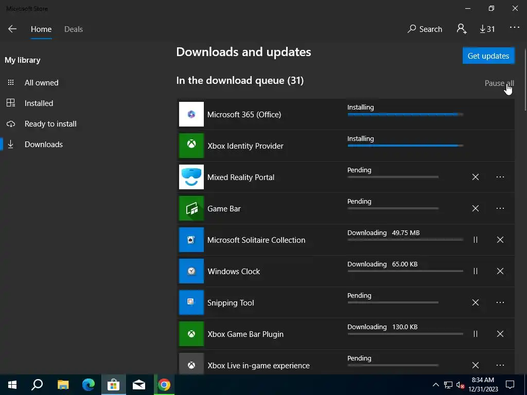Image resolution: width=527 pixels, height=395 pixels.
Task: Cancel the Game Bar download
Action: tap(475, 208)
